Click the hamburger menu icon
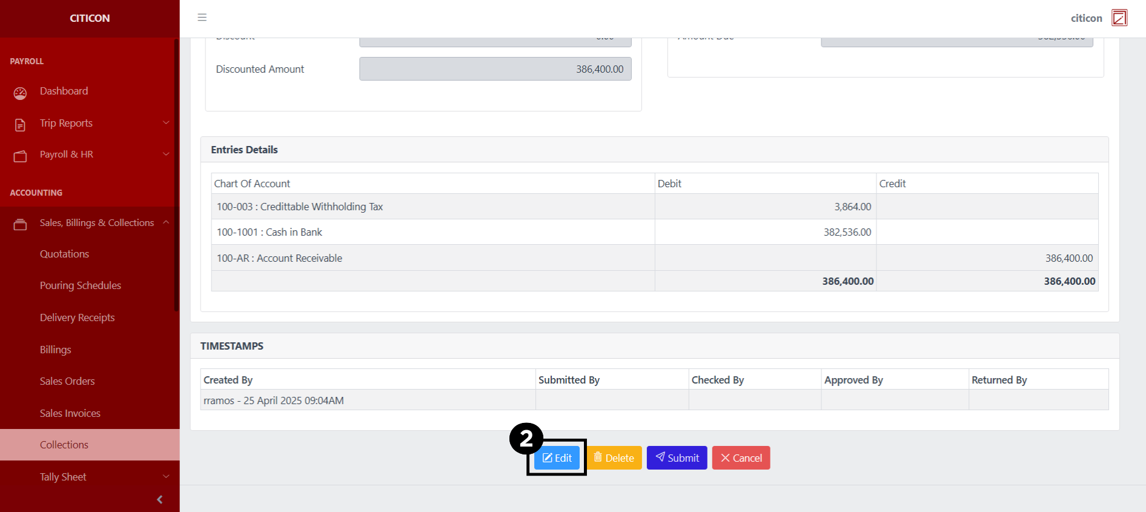The image size is (1146, 512). 202,18
